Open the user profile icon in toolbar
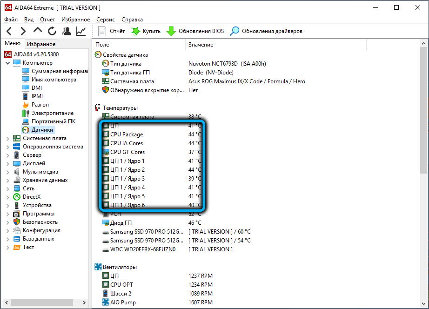 (x=67, y=31)
